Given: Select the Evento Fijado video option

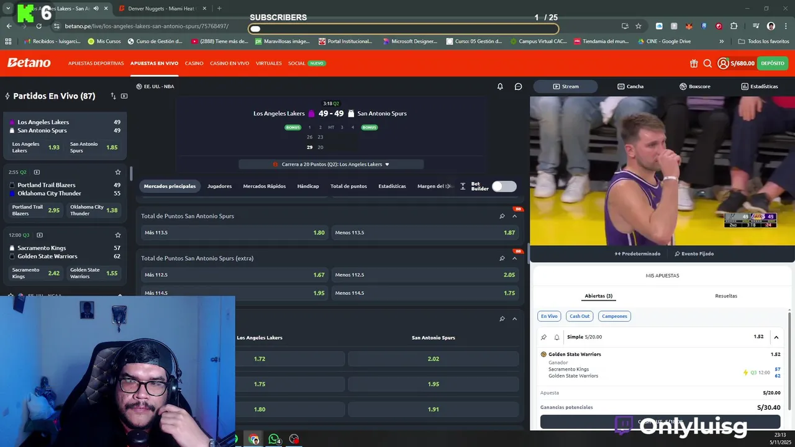Looking at the screenshot, I should 694,254.
